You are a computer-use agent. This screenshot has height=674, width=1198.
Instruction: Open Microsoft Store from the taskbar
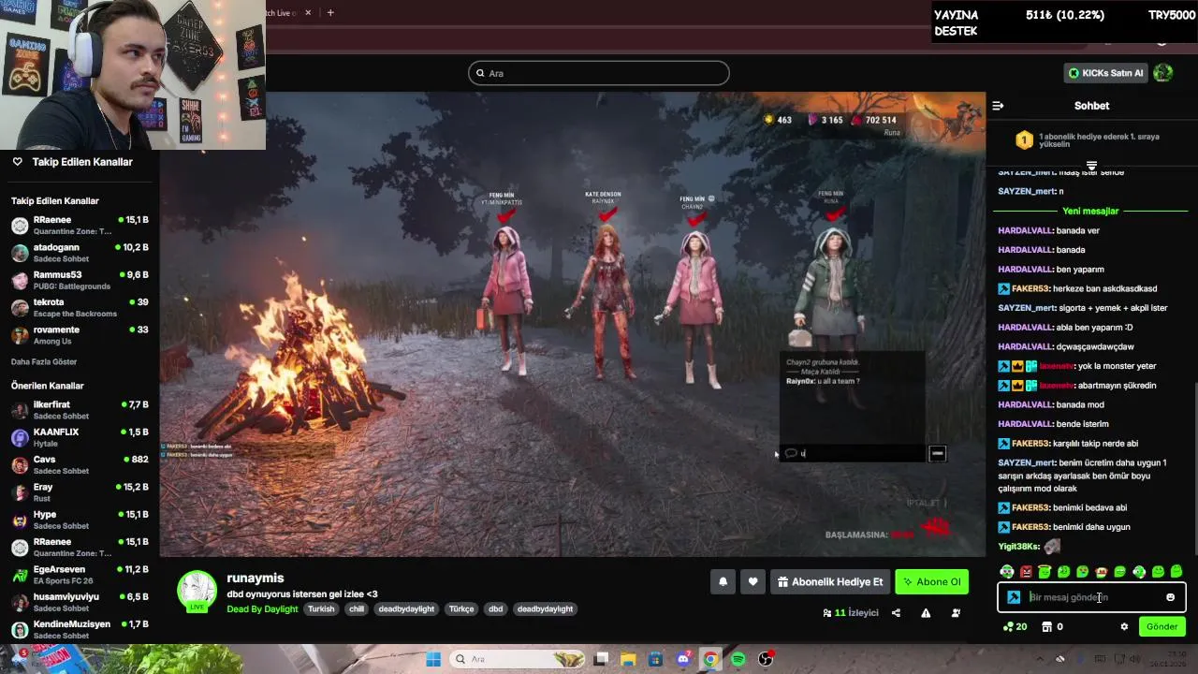coord(655,659)
